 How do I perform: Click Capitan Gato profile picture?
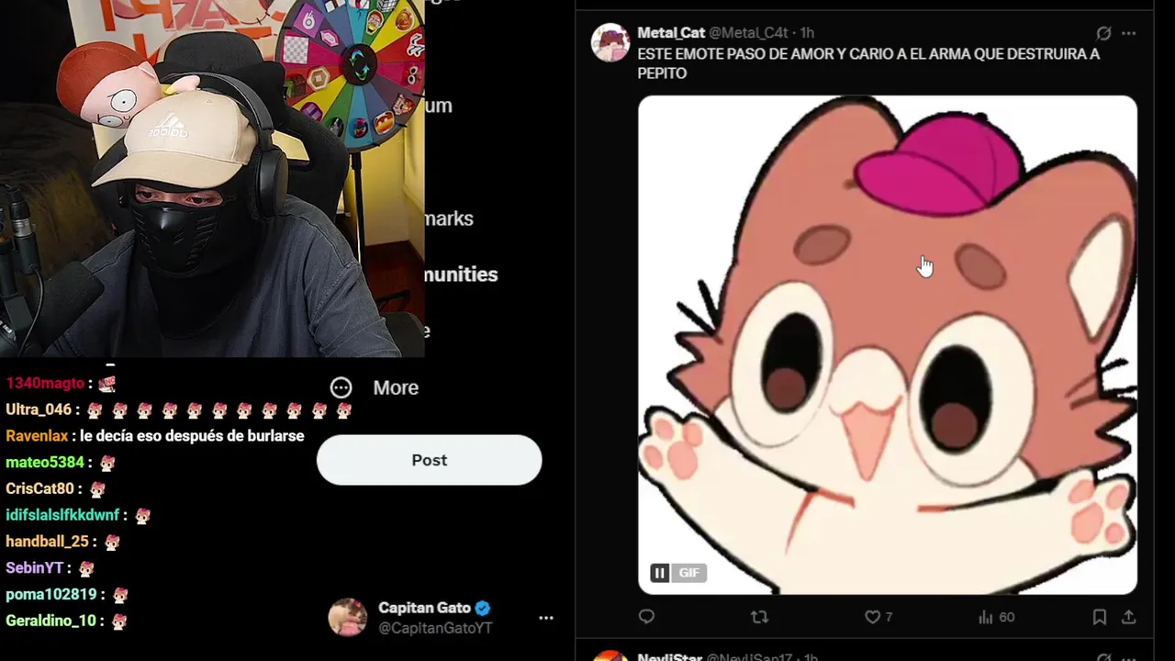click(348, 617)
